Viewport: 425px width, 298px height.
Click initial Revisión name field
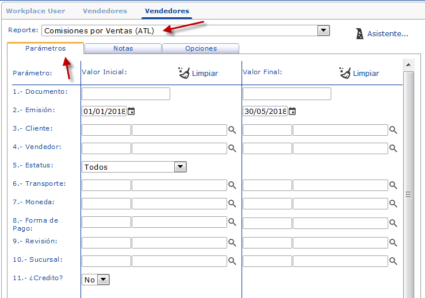click(x=179, y=243)
